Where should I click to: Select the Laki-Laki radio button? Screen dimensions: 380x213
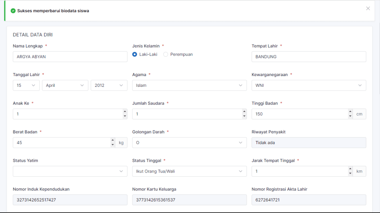(135, 54)
